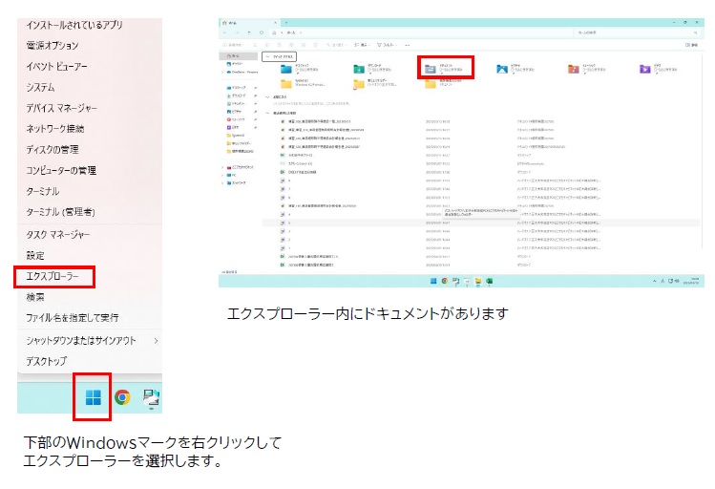
Task: Click the green Excel icon in small taskbar
Action: pyautogui.click(x=488, y=282)
